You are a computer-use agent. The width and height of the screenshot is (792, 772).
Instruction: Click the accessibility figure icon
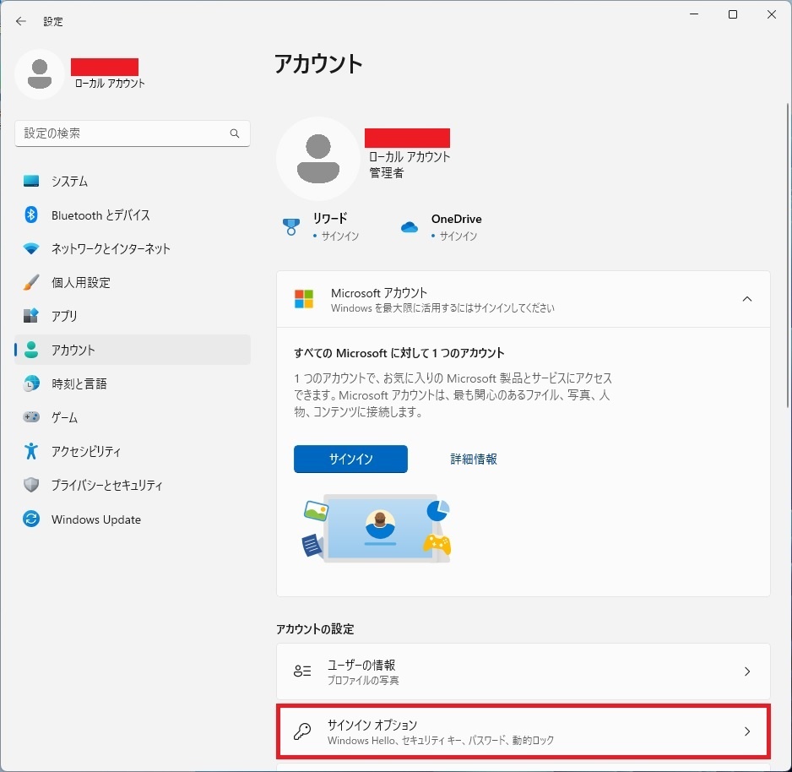30,451
